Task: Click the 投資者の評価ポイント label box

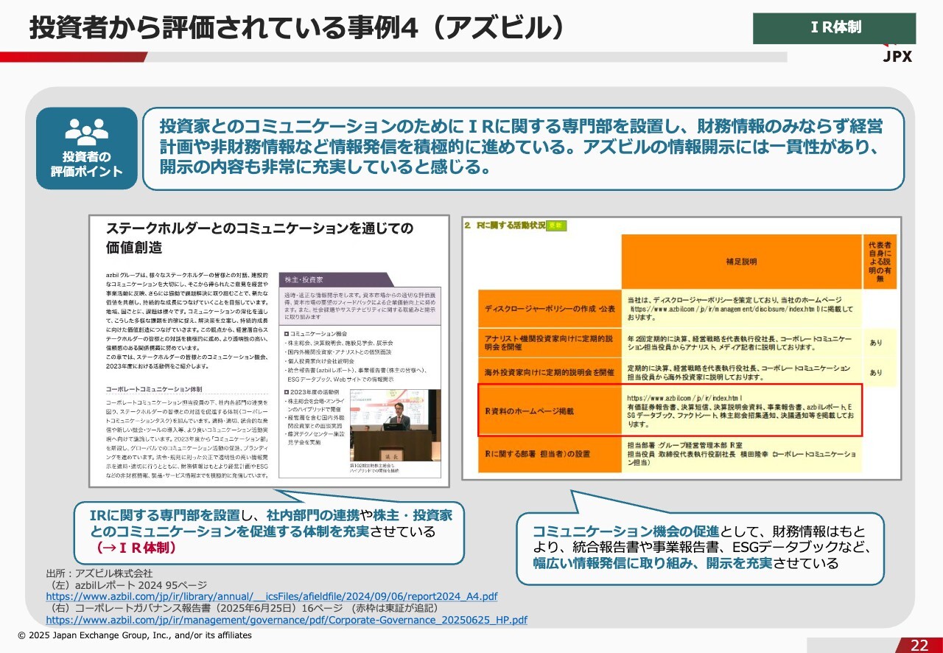Action: [86, 149]
